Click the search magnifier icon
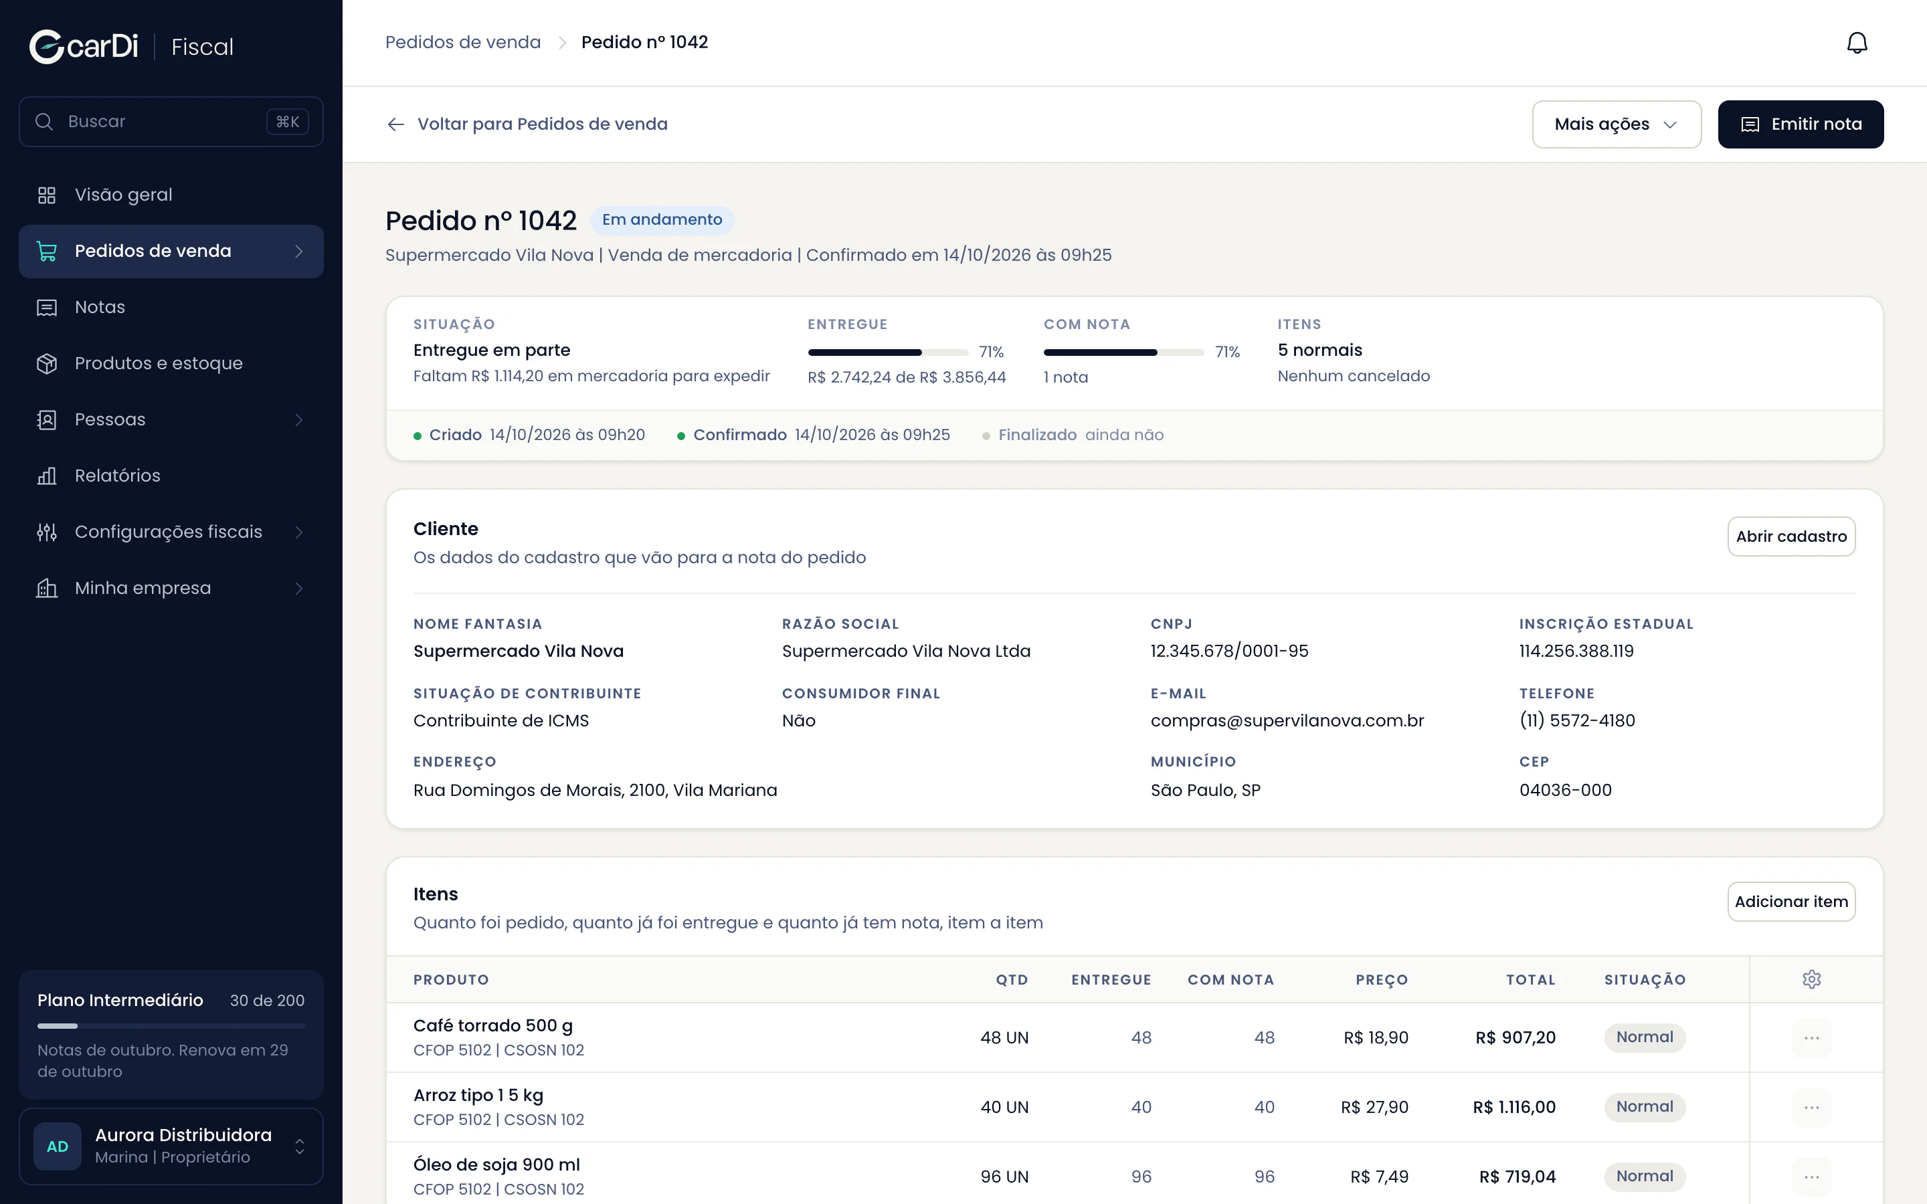1927x1204 pixels. (x=45, y=122)
